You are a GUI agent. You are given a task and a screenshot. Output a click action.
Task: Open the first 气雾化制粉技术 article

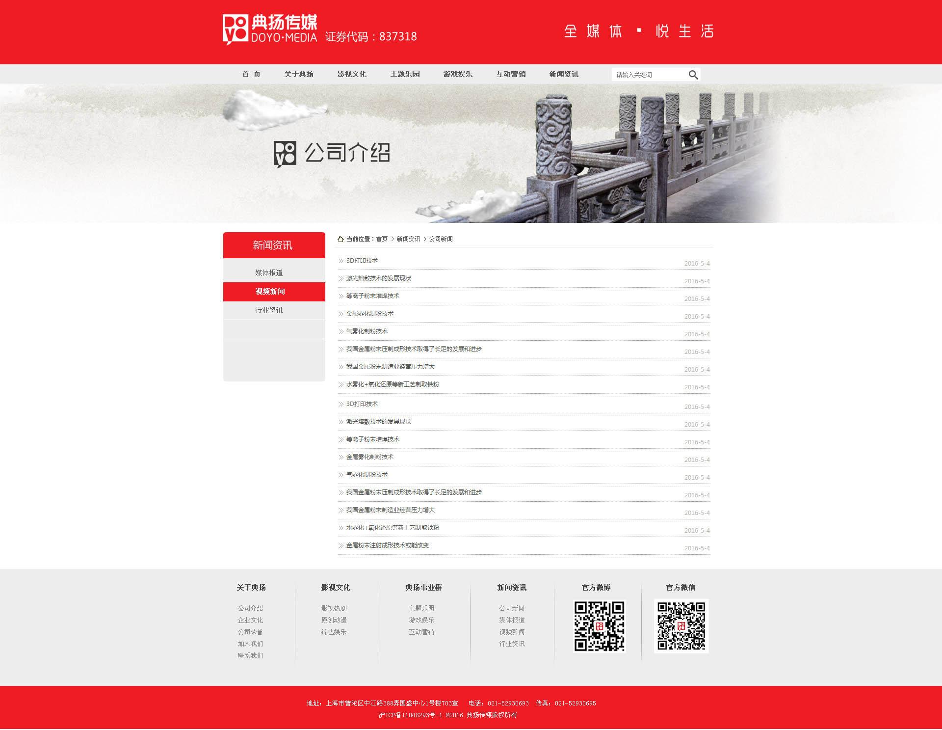(x=366, y=331)
